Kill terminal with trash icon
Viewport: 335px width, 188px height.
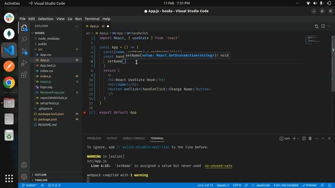pos(310,138)
